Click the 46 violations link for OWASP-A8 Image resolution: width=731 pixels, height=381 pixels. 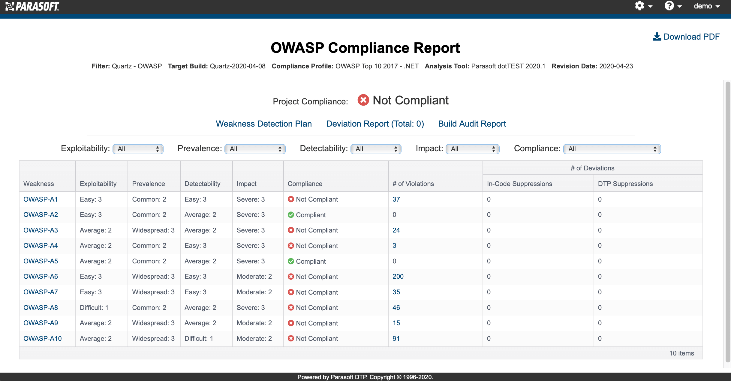click(396, 307)
